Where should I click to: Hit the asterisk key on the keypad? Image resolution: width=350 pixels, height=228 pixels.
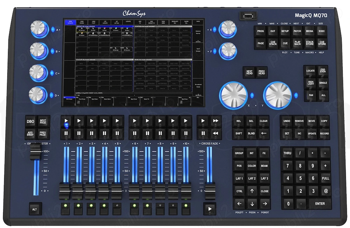point(313,153)
